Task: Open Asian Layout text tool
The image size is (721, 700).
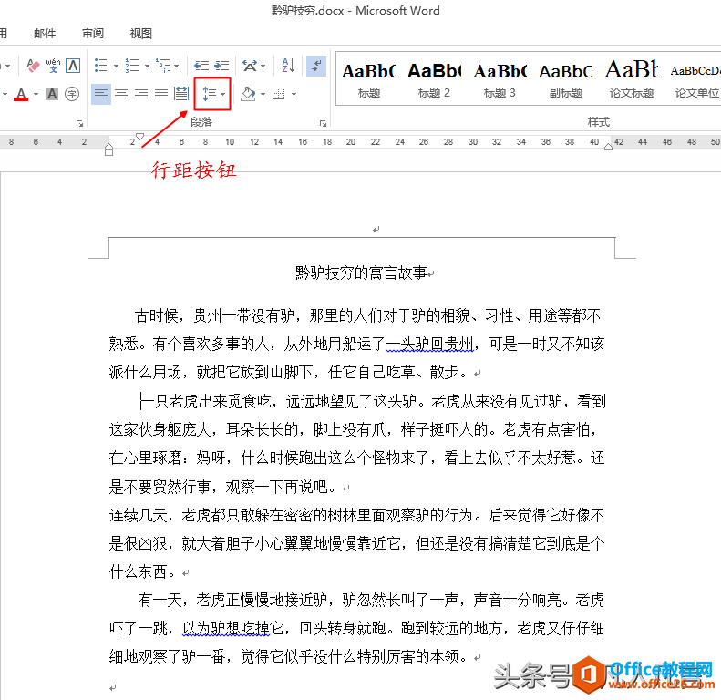Action: point(250,66)
